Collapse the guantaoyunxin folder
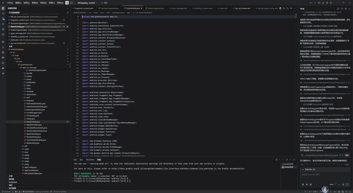Image resolution: width=353 pixels, height=193 pixels. pyautogui.click(x=26, y=65)
